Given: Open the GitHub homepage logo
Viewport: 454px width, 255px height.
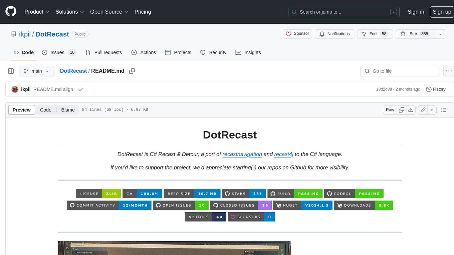Looking at the screenshot, I should (x=11, y=12).
